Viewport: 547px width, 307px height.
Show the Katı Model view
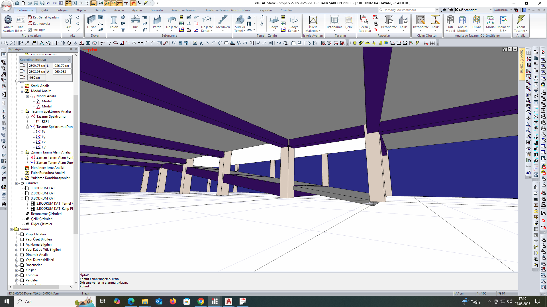[450, 24]
